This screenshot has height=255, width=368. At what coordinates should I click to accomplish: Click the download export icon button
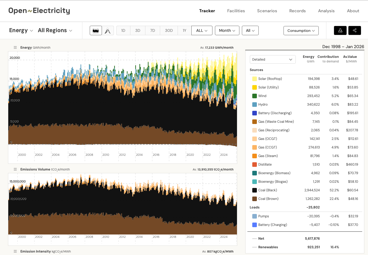click(340, 31)
